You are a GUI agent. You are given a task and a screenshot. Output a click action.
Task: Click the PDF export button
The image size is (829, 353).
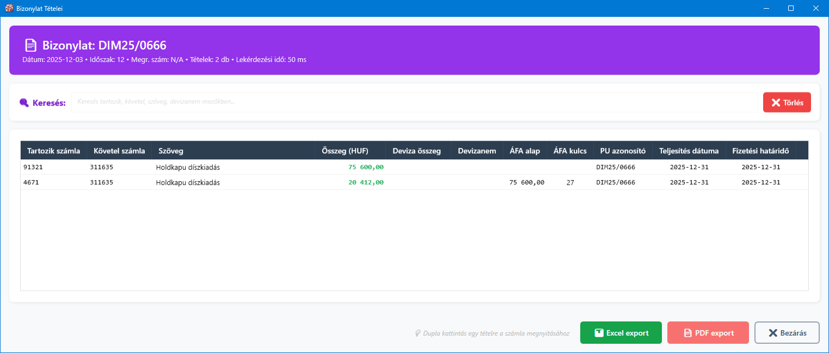[x=708, y=333]
